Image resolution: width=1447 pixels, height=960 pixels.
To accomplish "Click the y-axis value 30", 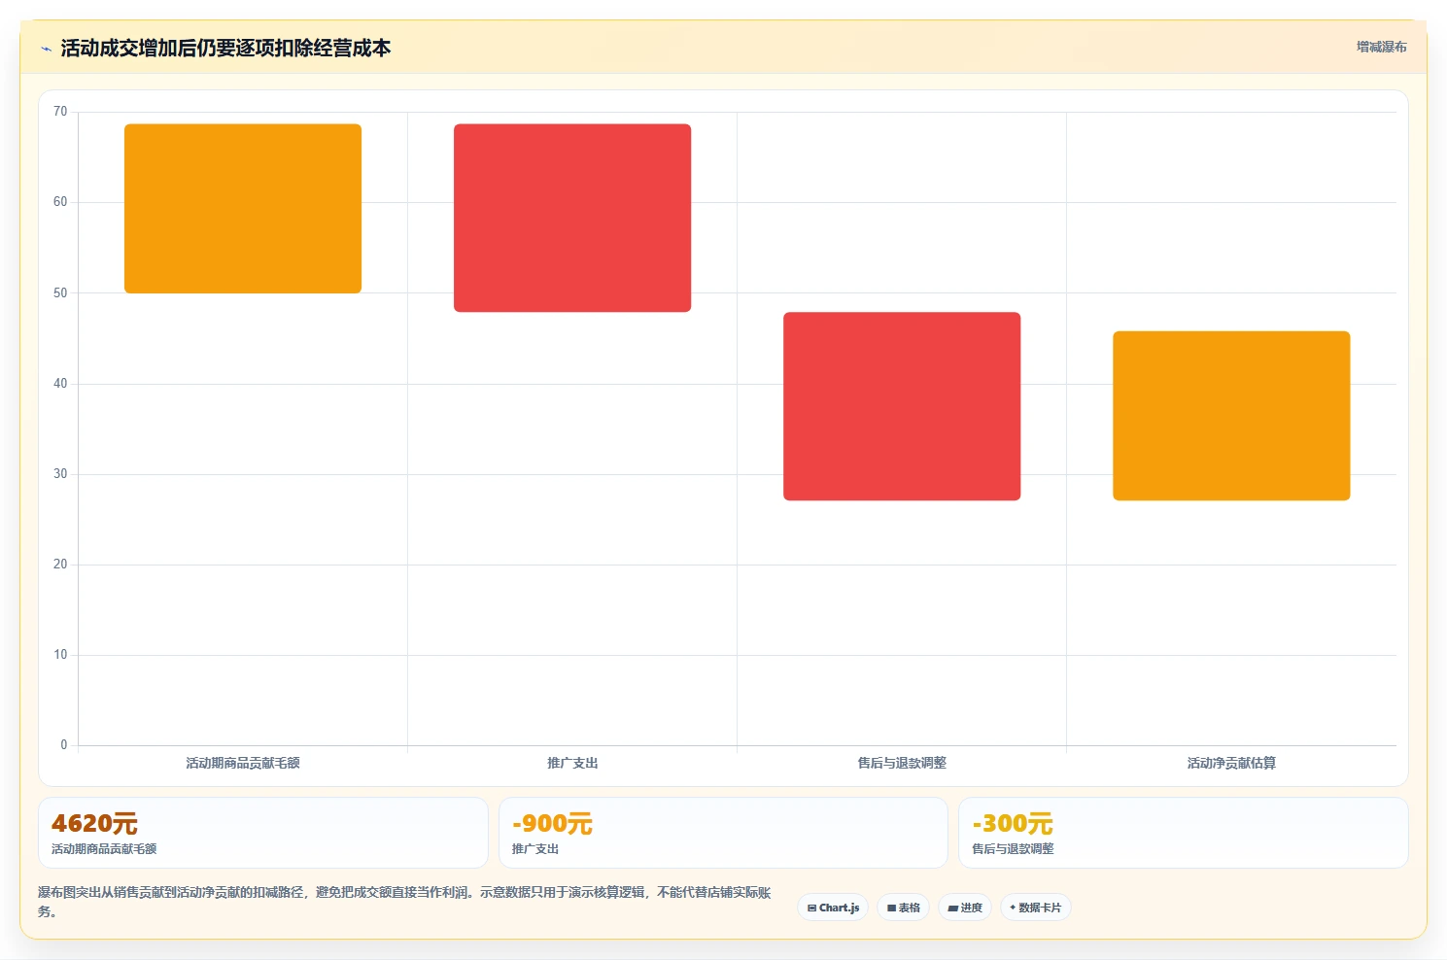I will pos(60,473).
